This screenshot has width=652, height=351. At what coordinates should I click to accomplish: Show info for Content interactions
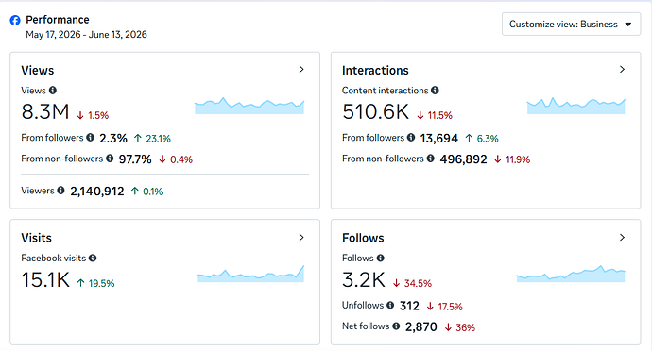[x=435, y=91]
